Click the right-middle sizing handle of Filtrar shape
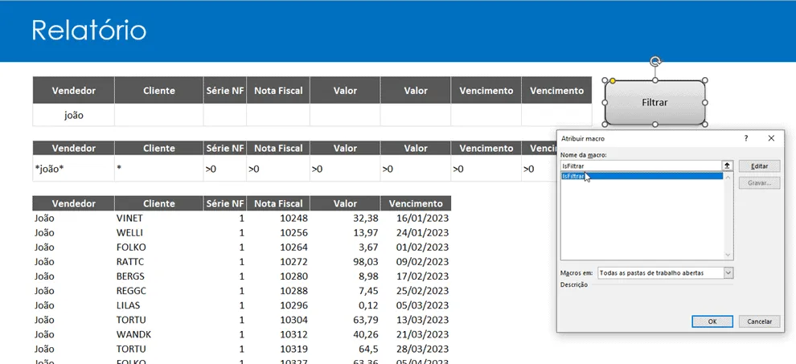 [706, 102]
